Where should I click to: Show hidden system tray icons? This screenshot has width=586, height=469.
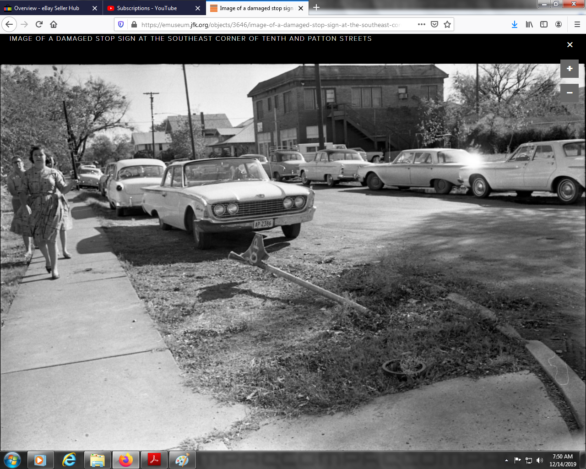506,460
